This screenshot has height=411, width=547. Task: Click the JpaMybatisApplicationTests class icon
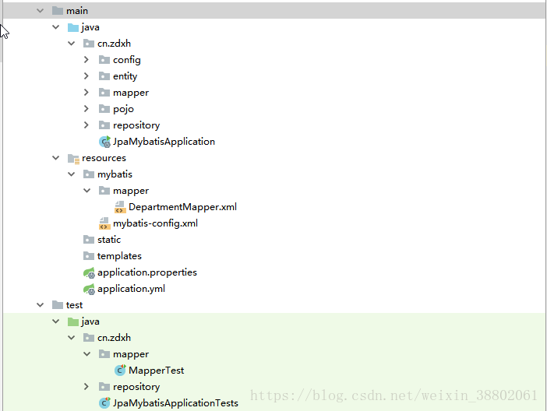coord(104,403)
